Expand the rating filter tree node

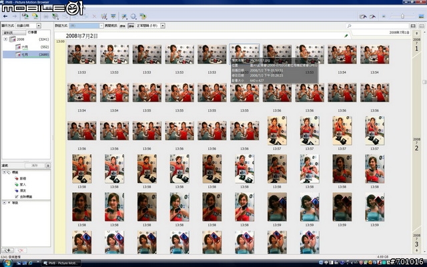pyautogui.click(x=5, y=202)
